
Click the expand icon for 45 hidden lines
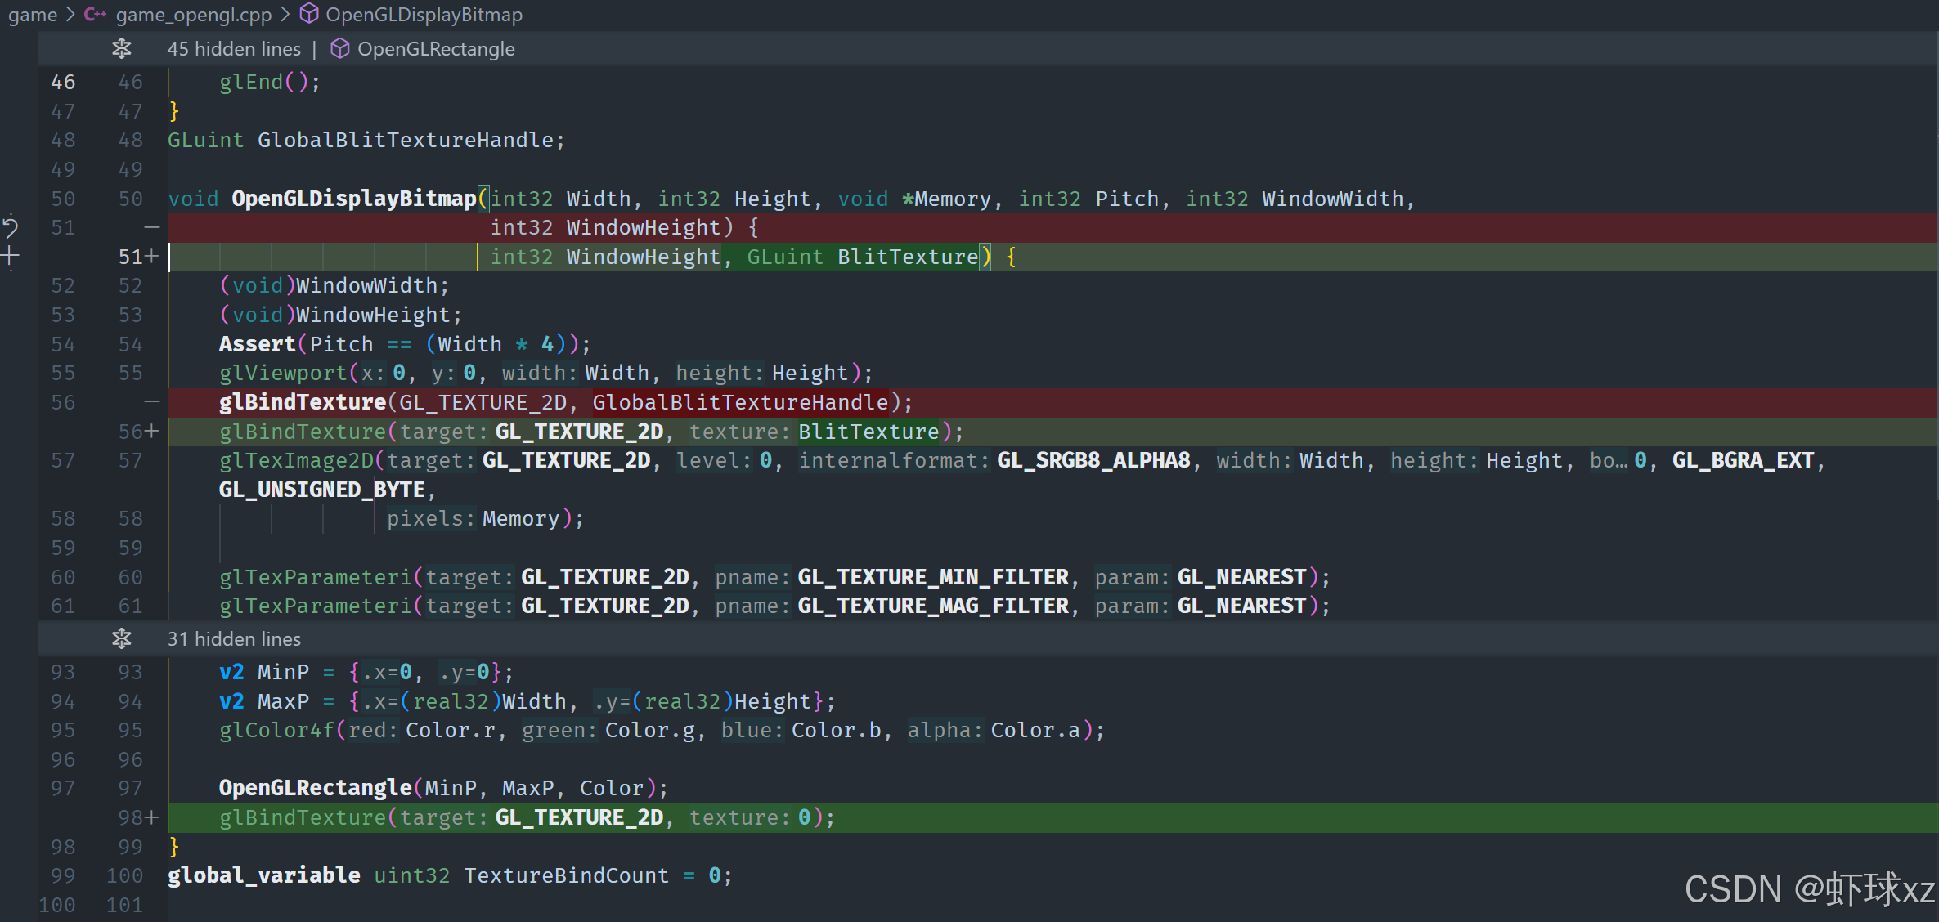tap(122, 49)
